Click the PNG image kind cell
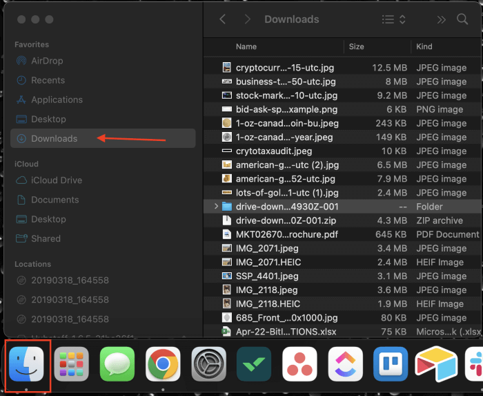This screenshot has height=396, width=483. pyautogui.click(x=440, y=109)
